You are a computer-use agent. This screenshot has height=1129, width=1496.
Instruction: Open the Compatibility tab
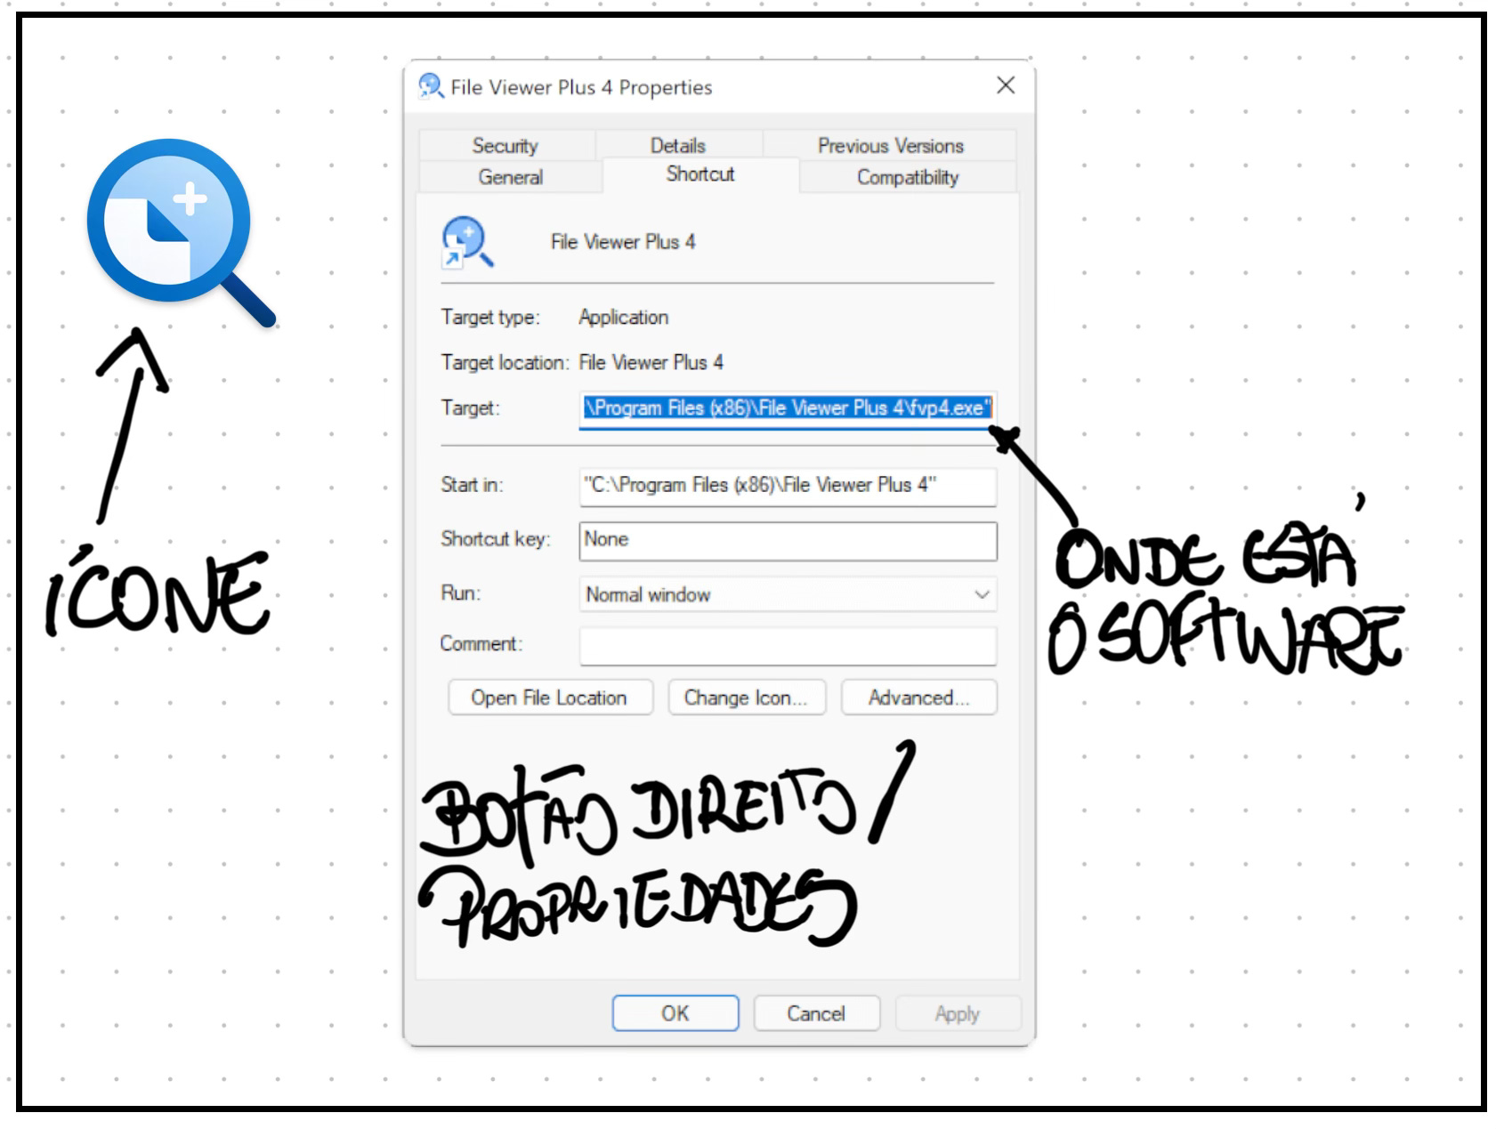[x=908, y=177]
